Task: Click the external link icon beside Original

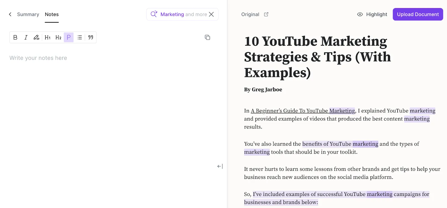Action: click(x=266, y=14)
